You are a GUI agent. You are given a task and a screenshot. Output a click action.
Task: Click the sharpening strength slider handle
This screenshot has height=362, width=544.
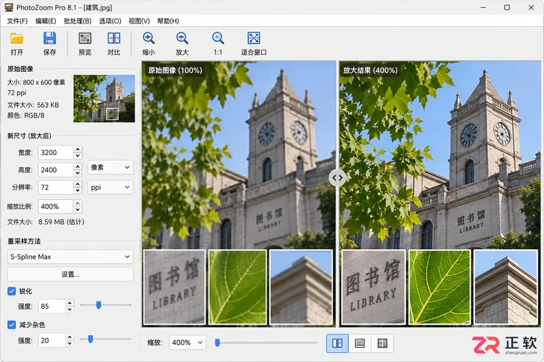pyautogui.click(x=99, y=305)
